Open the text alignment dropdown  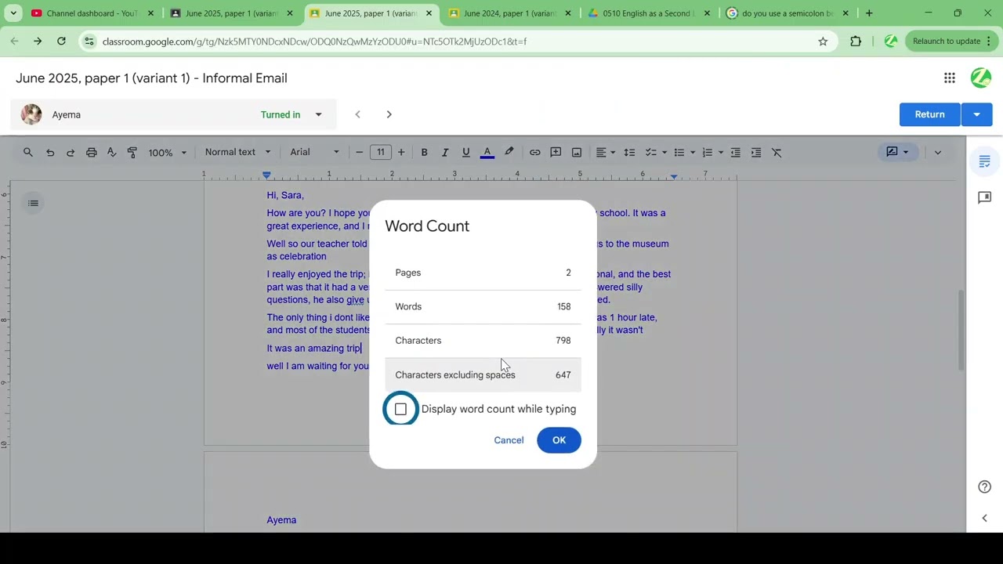click(605, 152)
